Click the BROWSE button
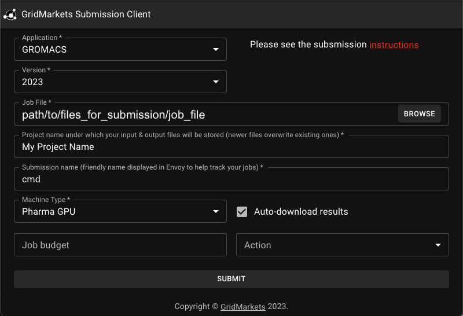The width and height of the screenshot is (463, 316). tap(419, 114)
